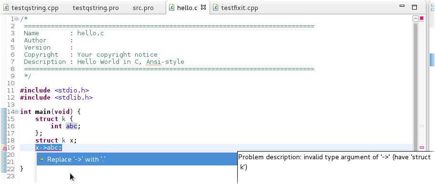Click the hello.c file icon
435x184 pixels.
point(172,8)
